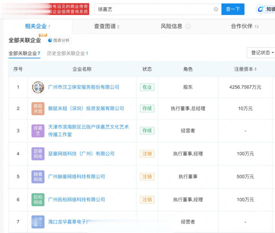The width and height of the screenshot is (275, 233).
Task: Expand the 登记状态 filter dropdown
Action: [262, 53]
